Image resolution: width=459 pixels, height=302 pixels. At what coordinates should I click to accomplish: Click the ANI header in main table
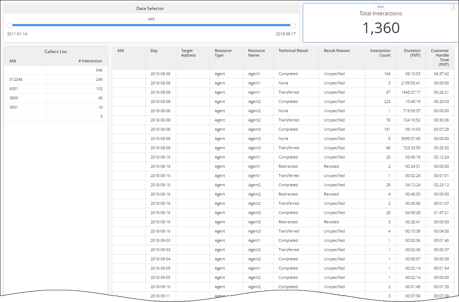tap(121, 51)
